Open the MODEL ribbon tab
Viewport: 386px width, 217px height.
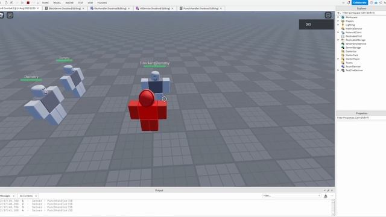[x=57, y=2]
